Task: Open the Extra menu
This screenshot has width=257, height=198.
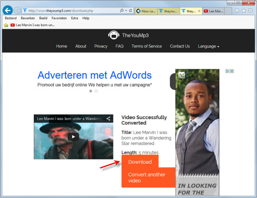Action: (x=74, y=18)
